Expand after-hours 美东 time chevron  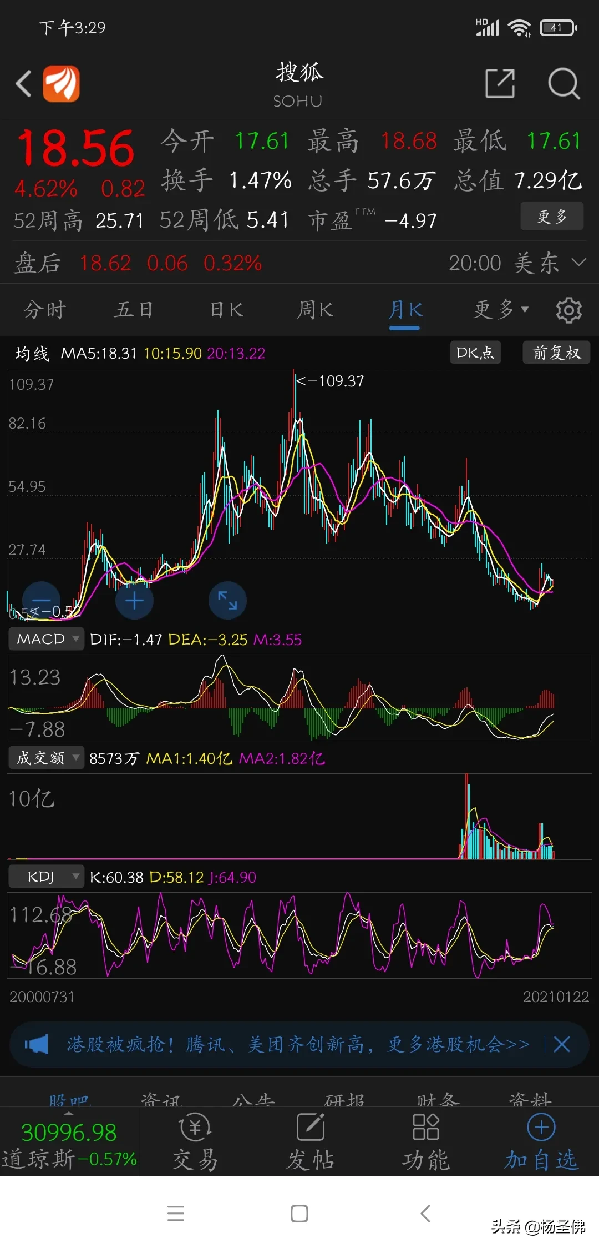pyautogui.click(x=578, y=262)
